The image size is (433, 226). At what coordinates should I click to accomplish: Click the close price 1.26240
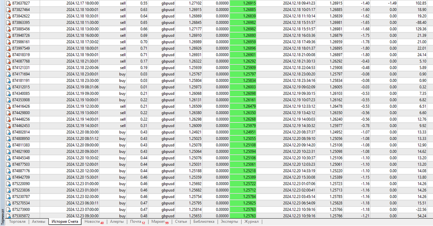(336, 119)
